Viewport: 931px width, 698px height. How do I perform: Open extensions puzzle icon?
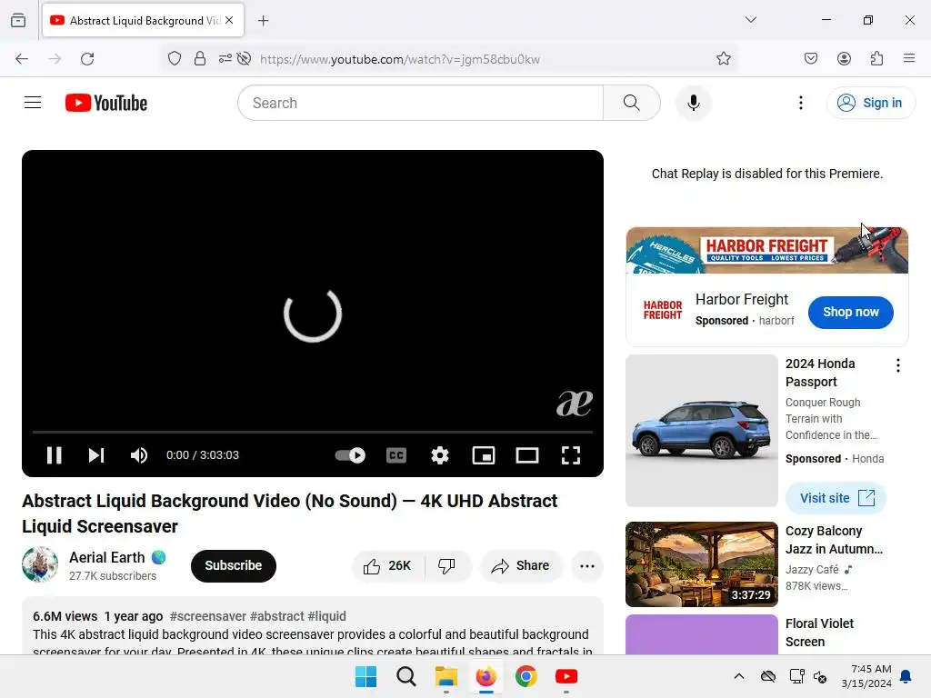pyautogui.click(x=877, y=58)
